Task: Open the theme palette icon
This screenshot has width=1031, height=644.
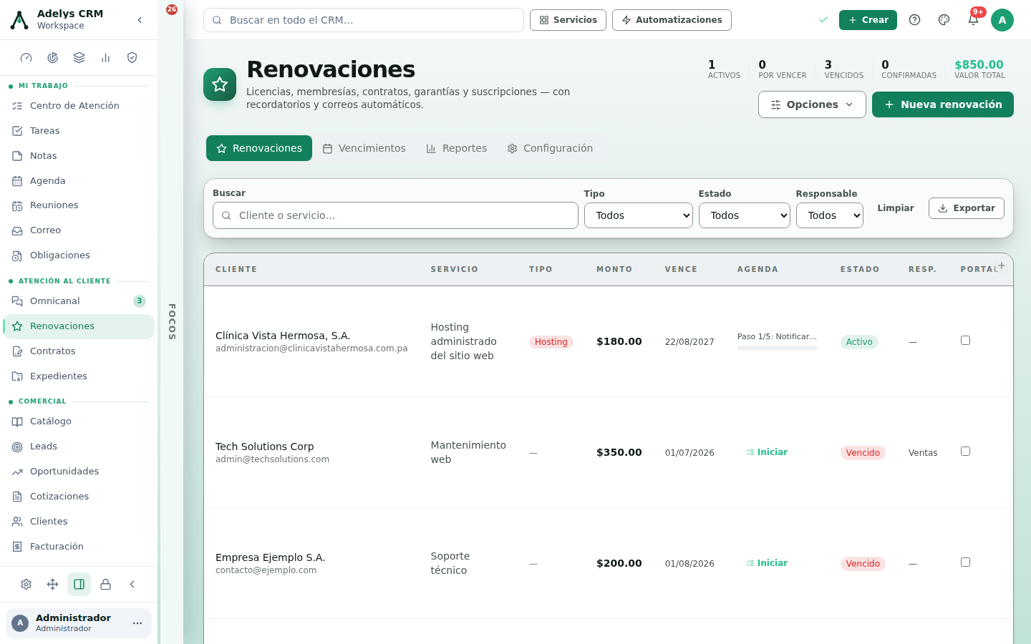Action: pos(944,20)
